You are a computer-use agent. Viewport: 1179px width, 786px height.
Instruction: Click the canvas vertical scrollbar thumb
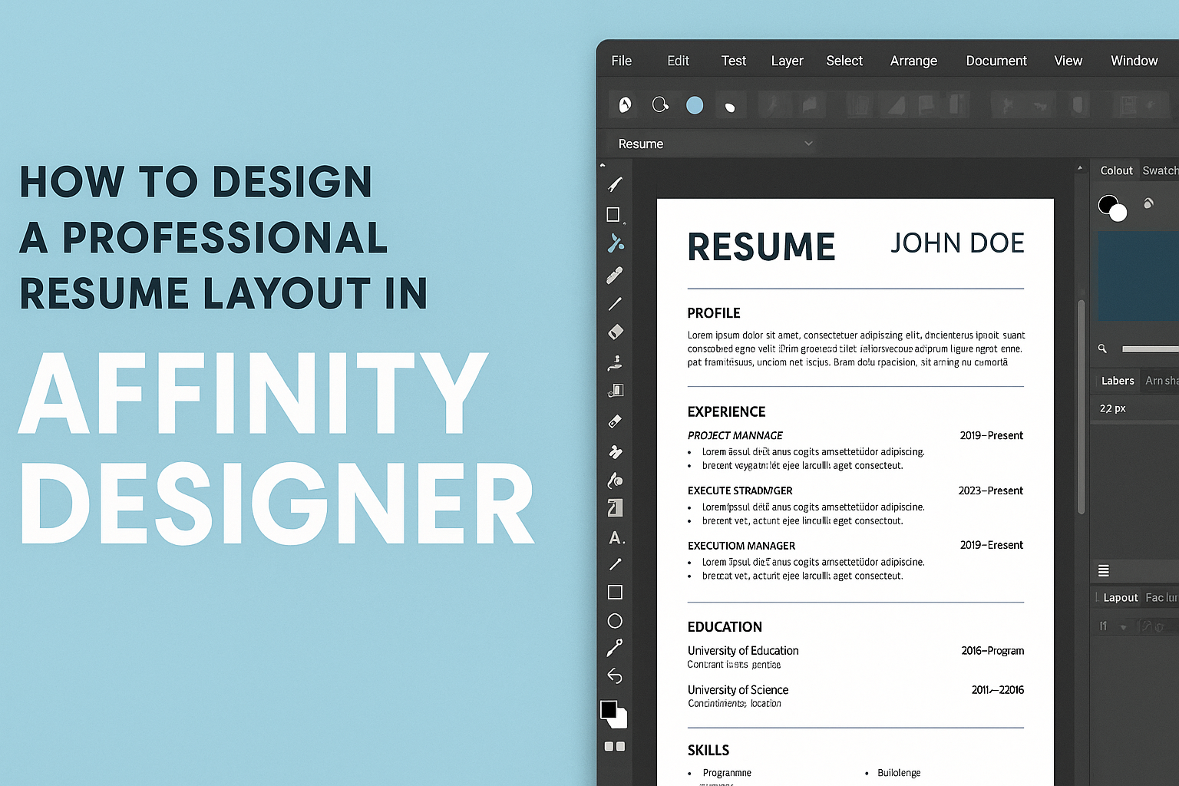pyautogui.click(x=1081, y=407)
